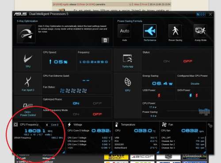
Task: Enable Active Frequency Mode with ON
Action: click(x=76, y=114)
